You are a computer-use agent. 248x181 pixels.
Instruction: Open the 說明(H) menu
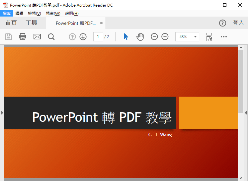(x=72, y=14)
